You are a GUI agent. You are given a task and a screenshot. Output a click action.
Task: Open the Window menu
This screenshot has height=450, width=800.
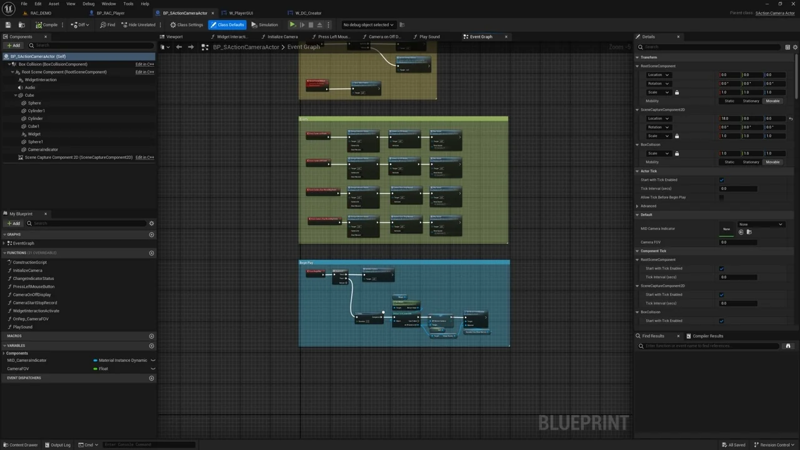pos(108,4)
